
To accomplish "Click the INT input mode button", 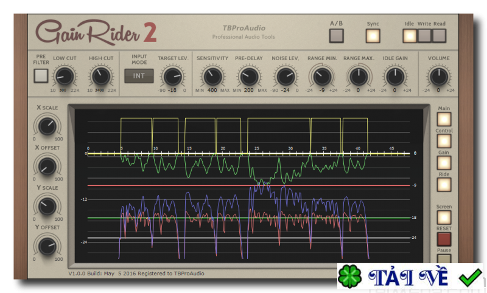I will (x=139, y=76).
